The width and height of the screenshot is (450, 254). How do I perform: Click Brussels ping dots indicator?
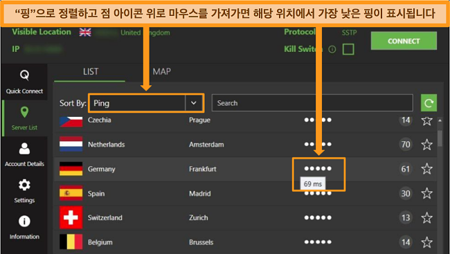[x=318, y=242]
